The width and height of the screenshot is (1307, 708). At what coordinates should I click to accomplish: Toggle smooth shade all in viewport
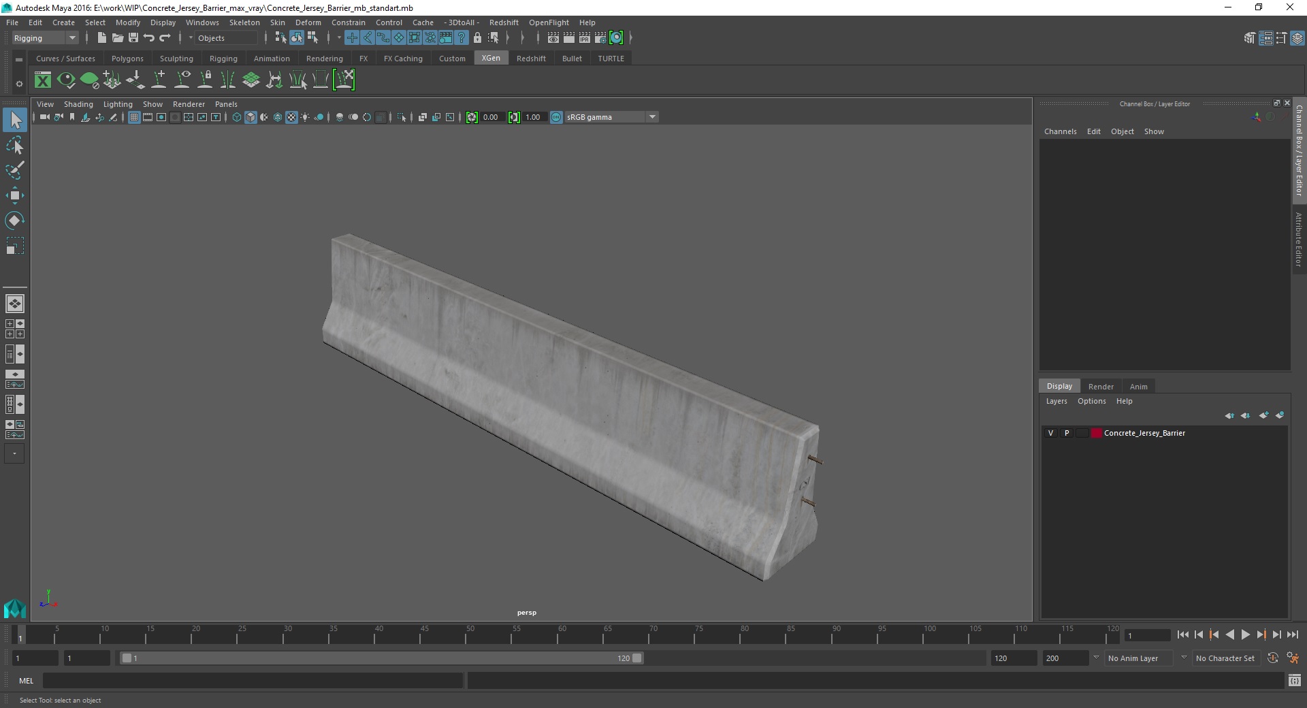pos(251,117)
